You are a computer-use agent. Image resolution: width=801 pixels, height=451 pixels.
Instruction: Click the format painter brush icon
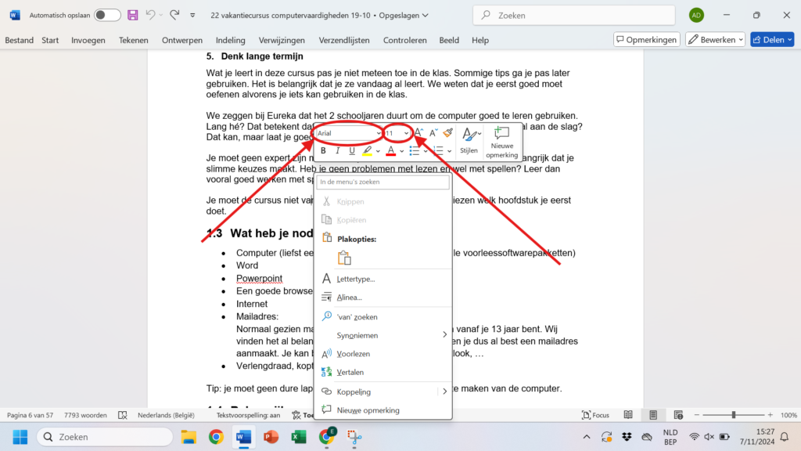[x=447, y=133]
